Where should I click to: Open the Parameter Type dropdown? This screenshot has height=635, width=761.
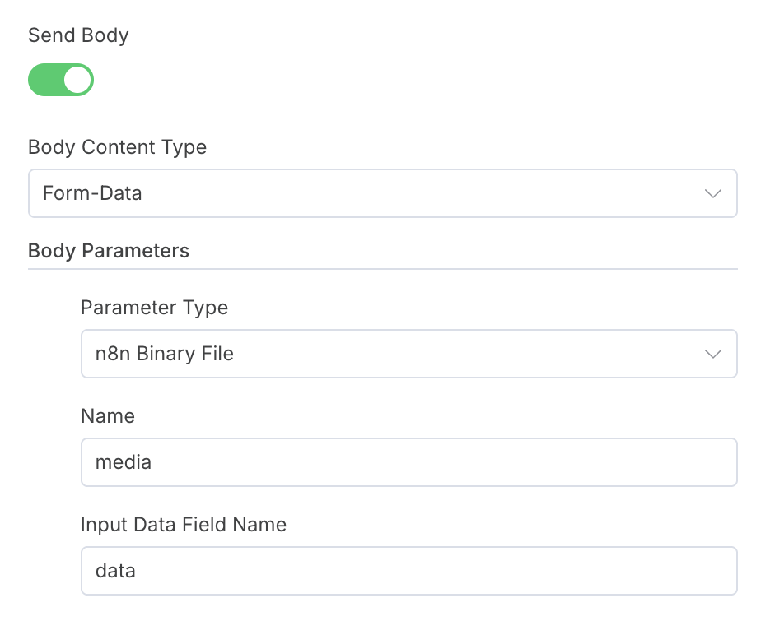coord(409,354)
